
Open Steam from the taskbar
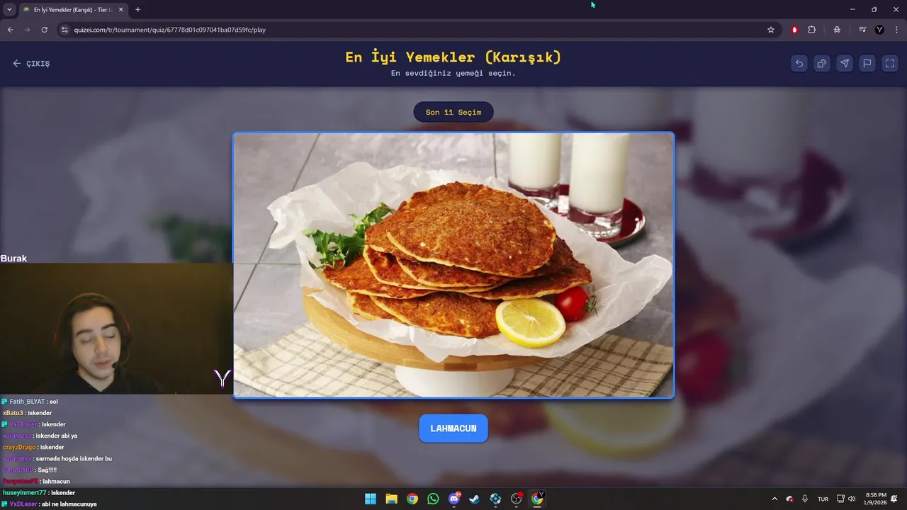475,499
